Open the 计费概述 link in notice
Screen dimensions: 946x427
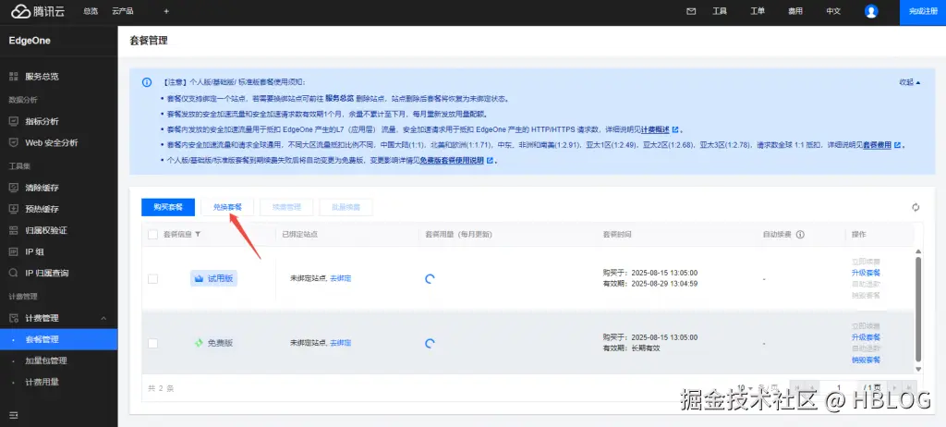coord(655,129)
